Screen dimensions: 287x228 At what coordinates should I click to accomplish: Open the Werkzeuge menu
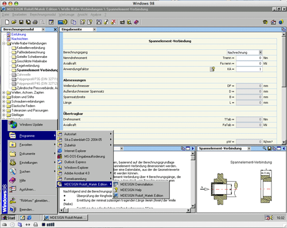point(67,14)
